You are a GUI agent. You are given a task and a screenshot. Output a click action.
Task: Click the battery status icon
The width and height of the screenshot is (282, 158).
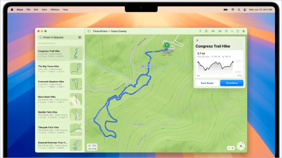click(225, 10)
